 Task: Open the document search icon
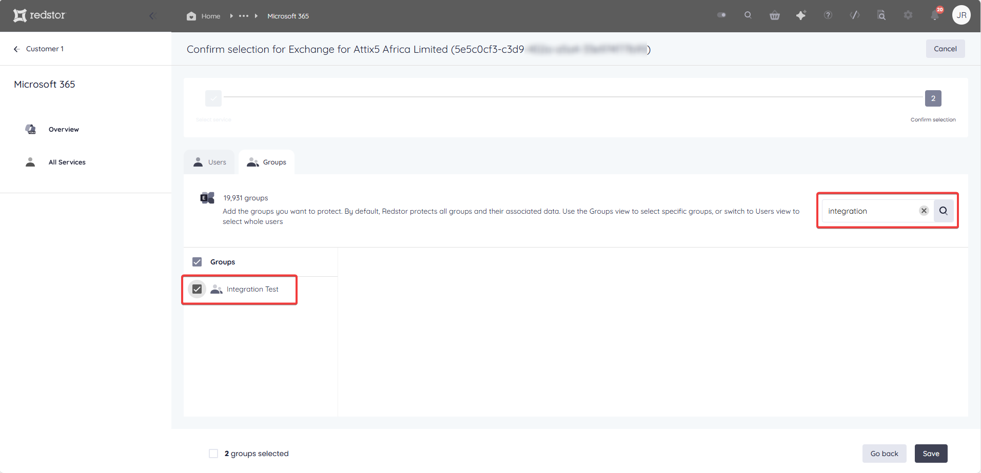[x=881, y=15]
